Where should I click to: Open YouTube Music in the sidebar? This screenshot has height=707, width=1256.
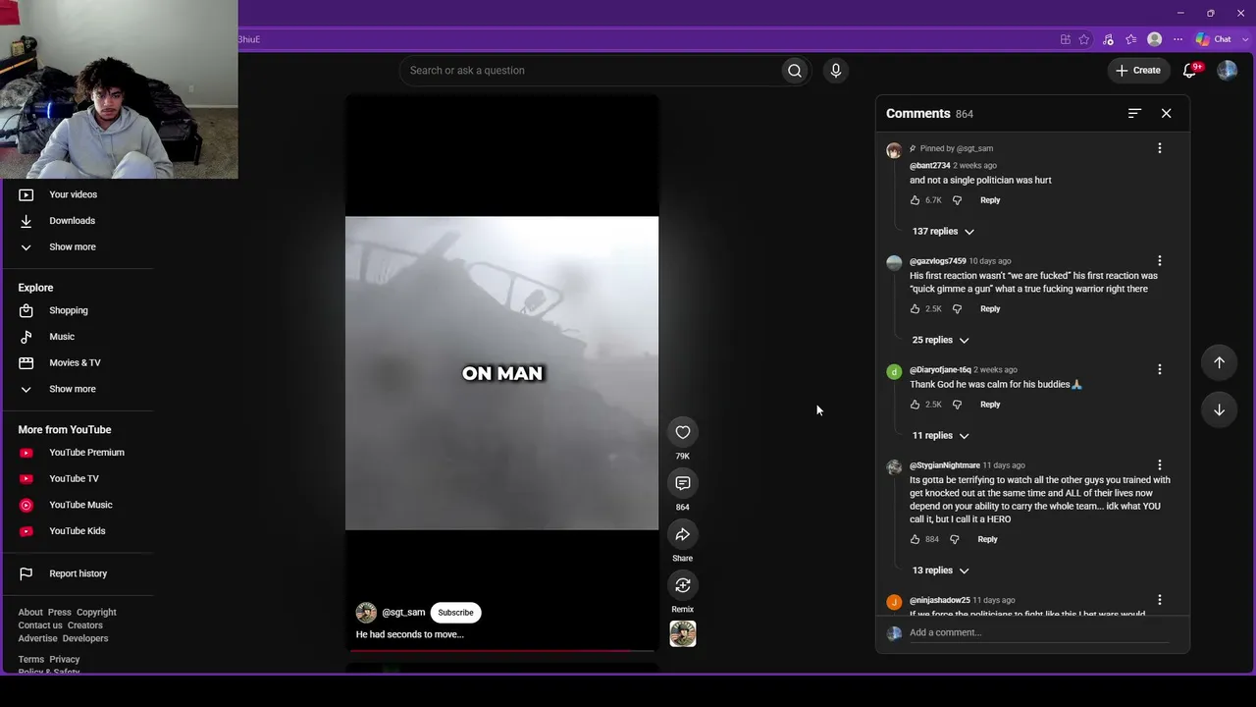(x=78, y=505)
